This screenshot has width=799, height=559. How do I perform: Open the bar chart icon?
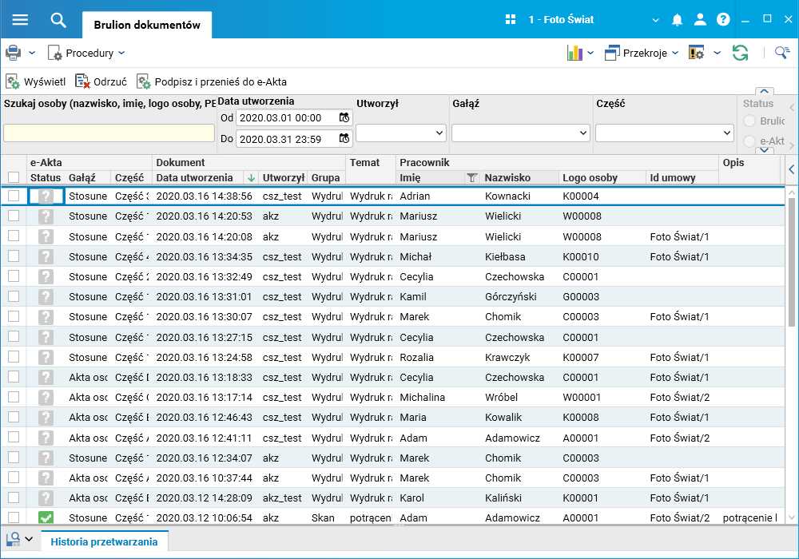click(x=574, y=53)
